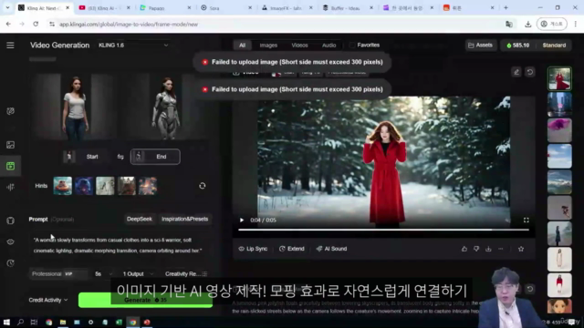Open the Assets panel

click(481, 45)
